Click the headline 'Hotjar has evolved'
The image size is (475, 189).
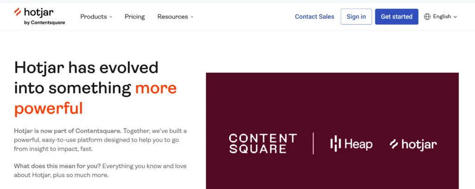86,68
